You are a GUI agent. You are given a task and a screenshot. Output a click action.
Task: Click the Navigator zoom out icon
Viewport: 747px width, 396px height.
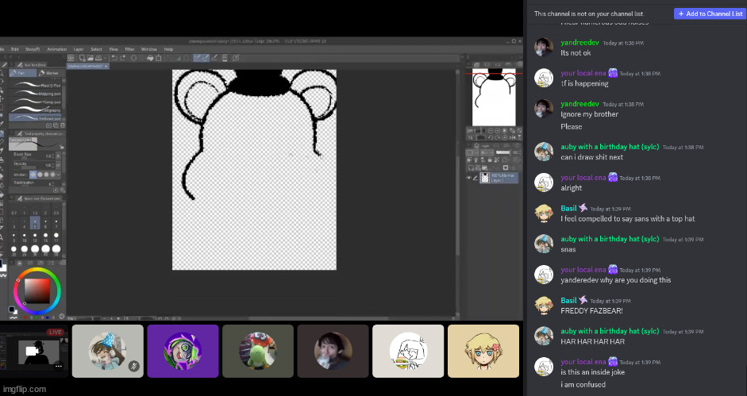491,131
